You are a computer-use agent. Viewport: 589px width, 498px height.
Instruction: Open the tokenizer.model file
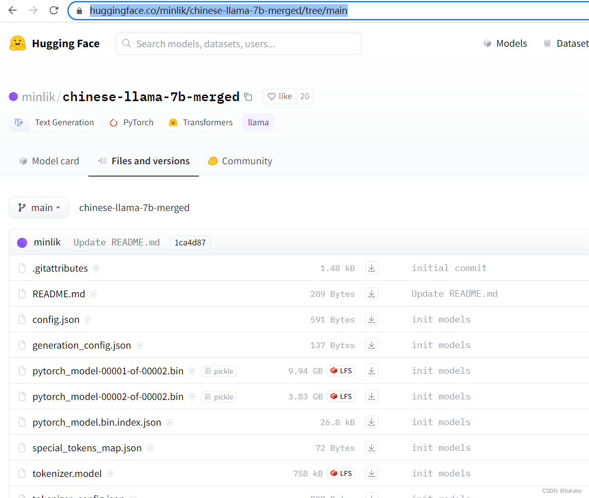coord(67,473)
